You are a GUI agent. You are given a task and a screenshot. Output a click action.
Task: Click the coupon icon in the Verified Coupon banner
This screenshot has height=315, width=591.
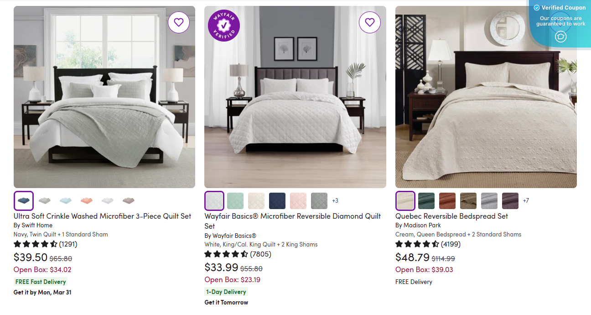tap(560, 37)
